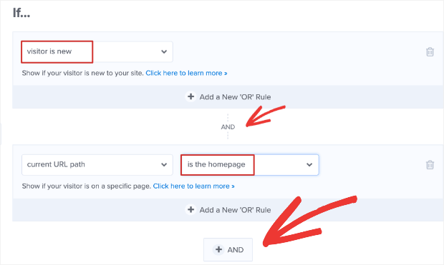Click plus icon of 'OR' rule under URL path rule
The height and width of the screenshot is (265, 444).
pos(191,209)
